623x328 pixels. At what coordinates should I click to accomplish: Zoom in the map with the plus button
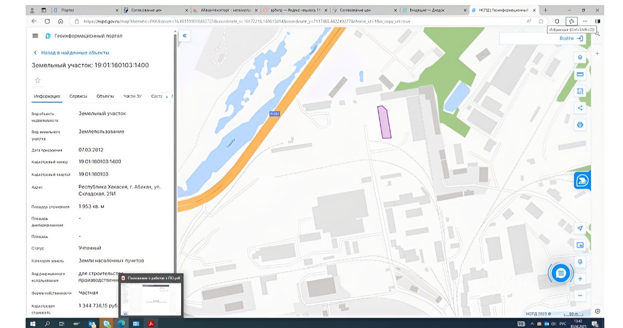580,279
